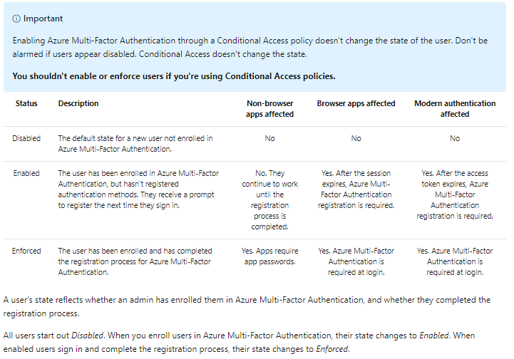Click the Enabled row description text
This screenshot has height=359, width=514.
click(138, 189)
